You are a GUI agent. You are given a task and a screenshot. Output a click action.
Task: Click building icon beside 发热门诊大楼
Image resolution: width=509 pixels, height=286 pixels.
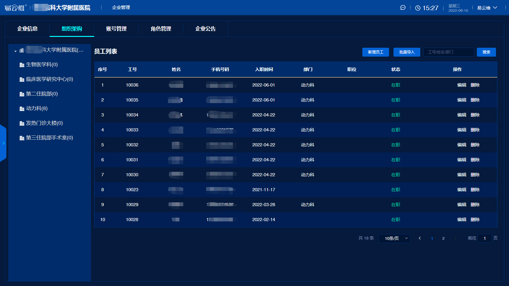point(22,123)
